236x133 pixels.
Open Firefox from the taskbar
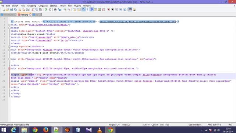[x=46, y=130]
